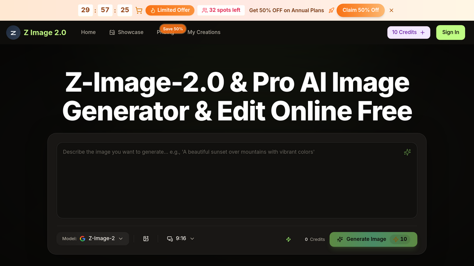The height and width of the screenshot is (266, 474).
Task: Open My Creations
Action: point(204,33)
